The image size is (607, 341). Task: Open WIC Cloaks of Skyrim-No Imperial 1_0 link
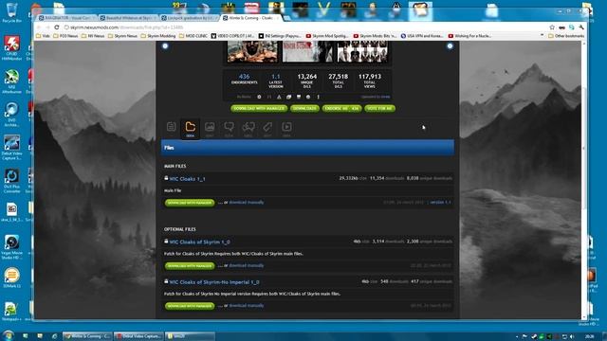pyautogui.click(x=214, y=282)
